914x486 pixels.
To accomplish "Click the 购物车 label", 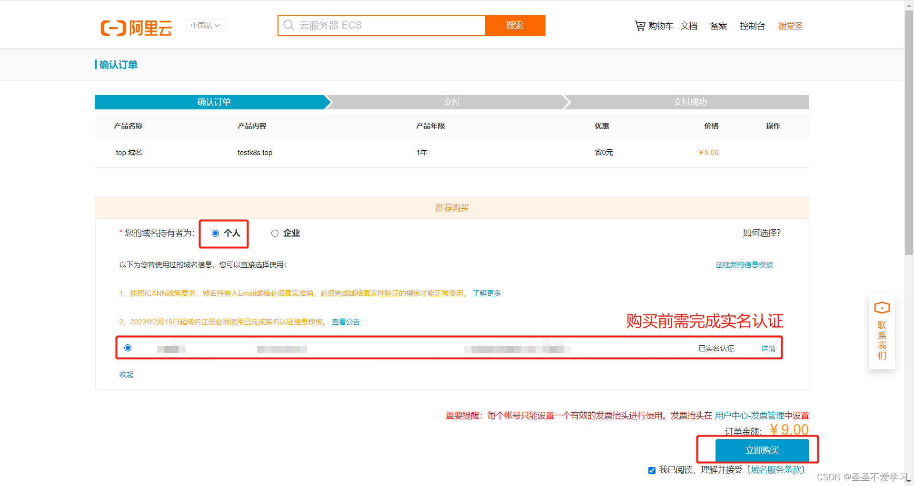I will coord(661,26).
